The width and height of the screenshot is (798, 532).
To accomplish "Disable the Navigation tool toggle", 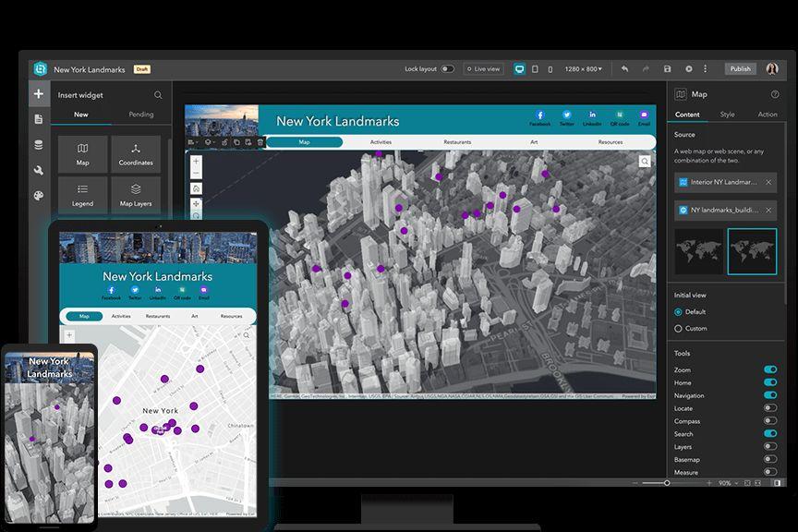I will click(x=769, y=395).
